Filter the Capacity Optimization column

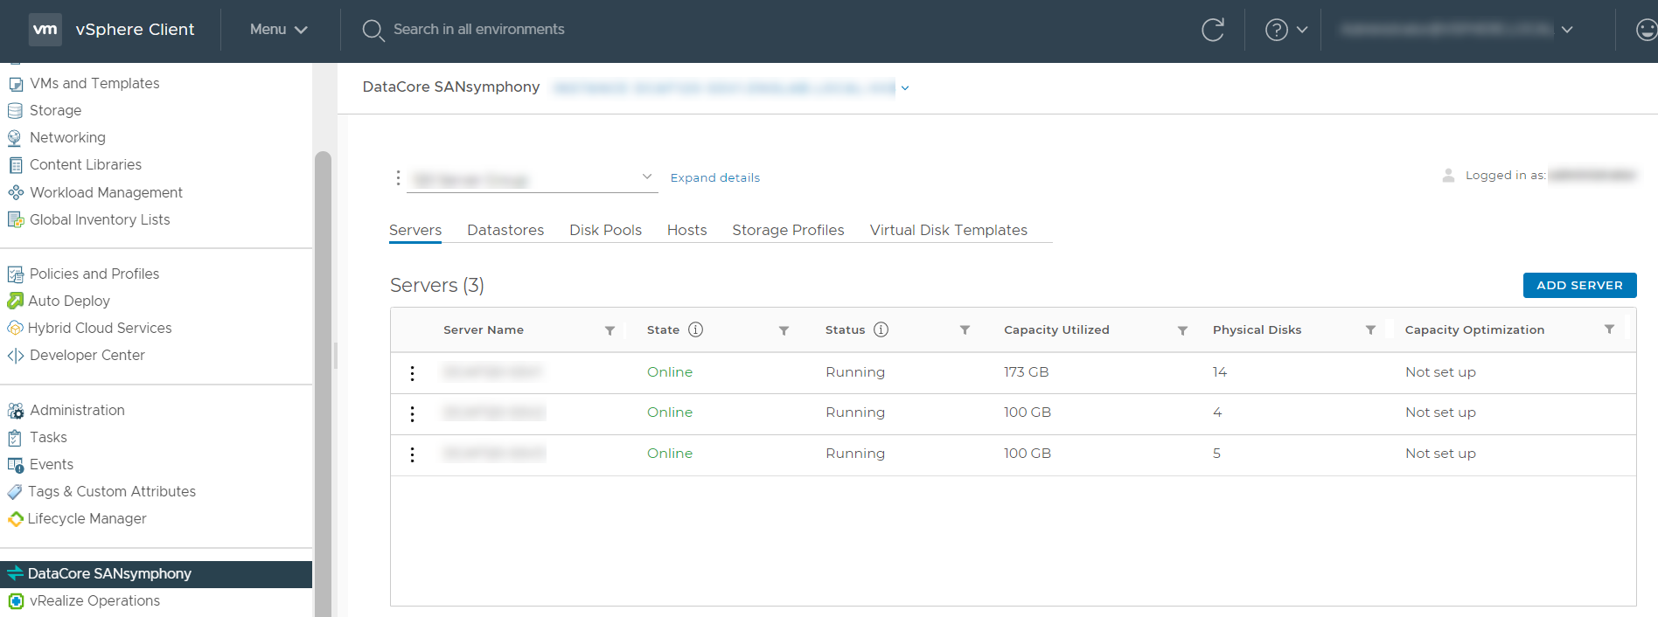1609,329
